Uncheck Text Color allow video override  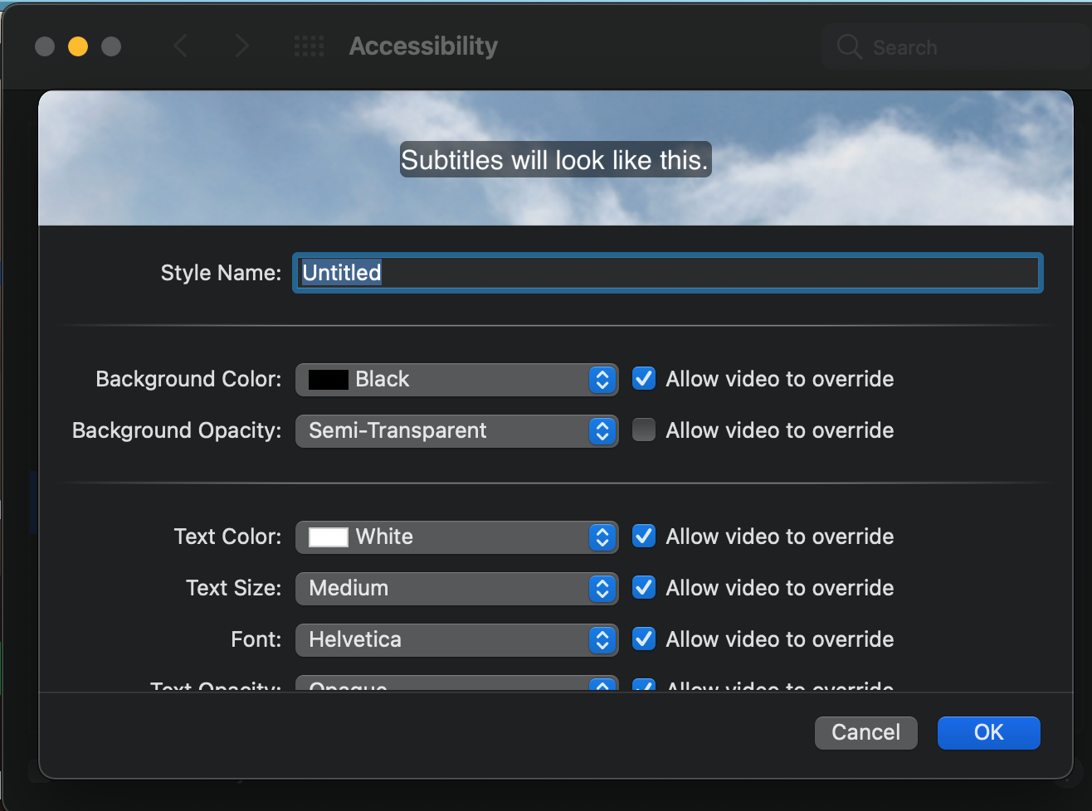[x=644, y=537]
